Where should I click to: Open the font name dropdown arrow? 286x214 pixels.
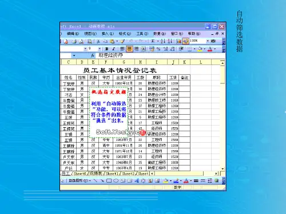click(85, 49)
